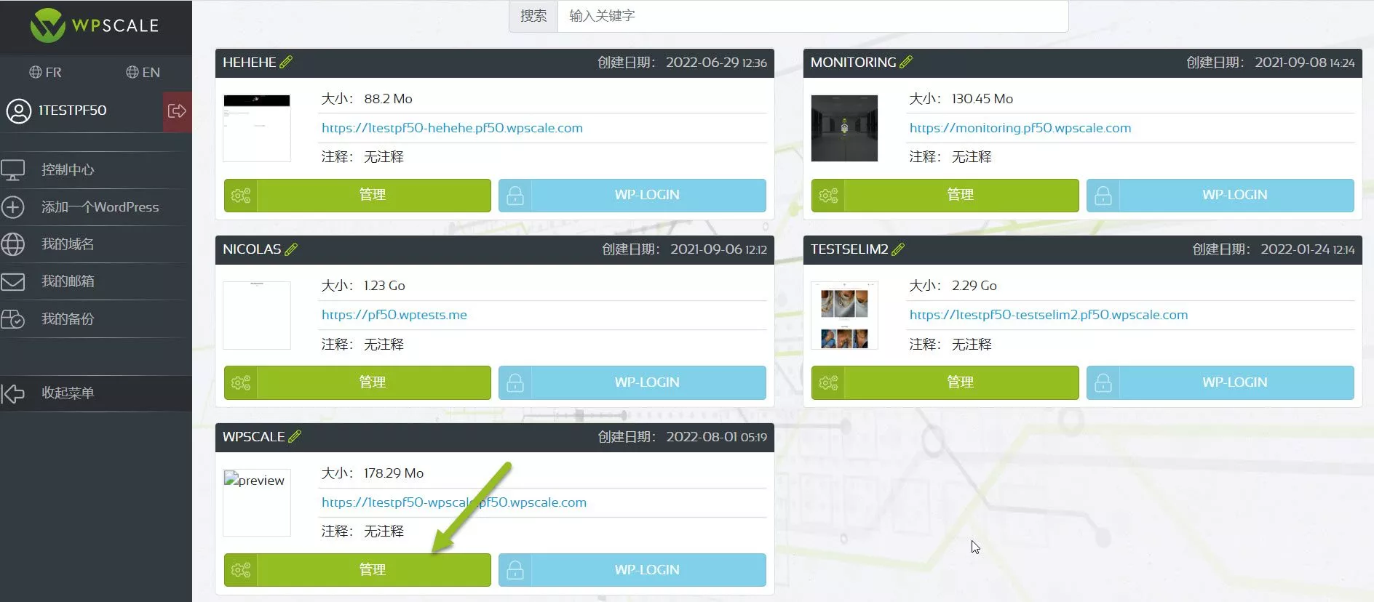The height and width of the screenshot is (602, 1374).
Task: Click the NICOLAS site preview thumbnail
Action: (257, 316)
